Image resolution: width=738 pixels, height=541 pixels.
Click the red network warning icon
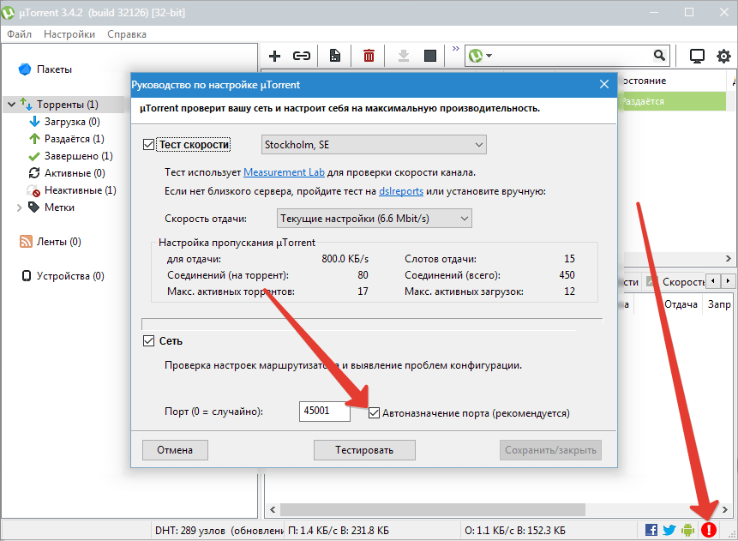(x=708, y=530)
